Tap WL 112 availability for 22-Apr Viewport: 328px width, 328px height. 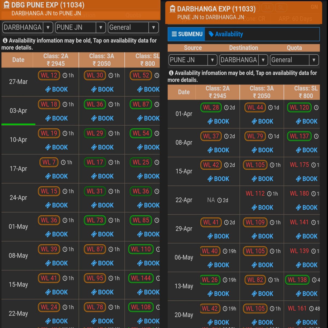click(x=255, y=194)
